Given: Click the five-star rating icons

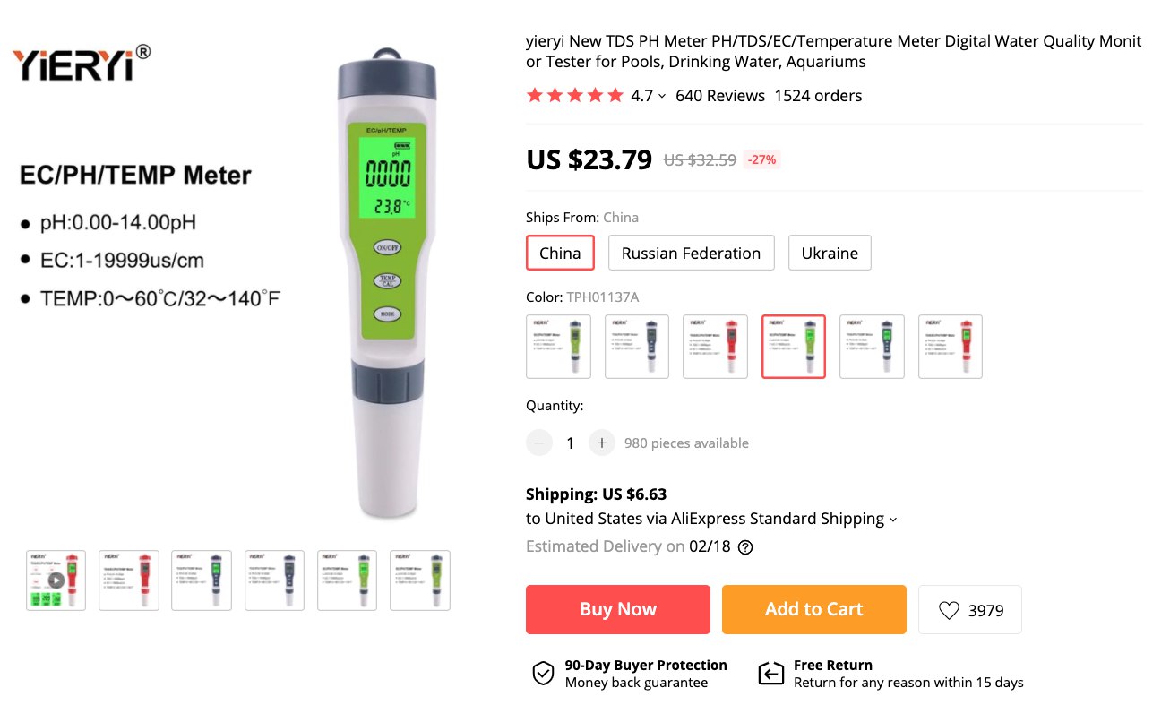Looking at the screenshot, I should point(574,96).
